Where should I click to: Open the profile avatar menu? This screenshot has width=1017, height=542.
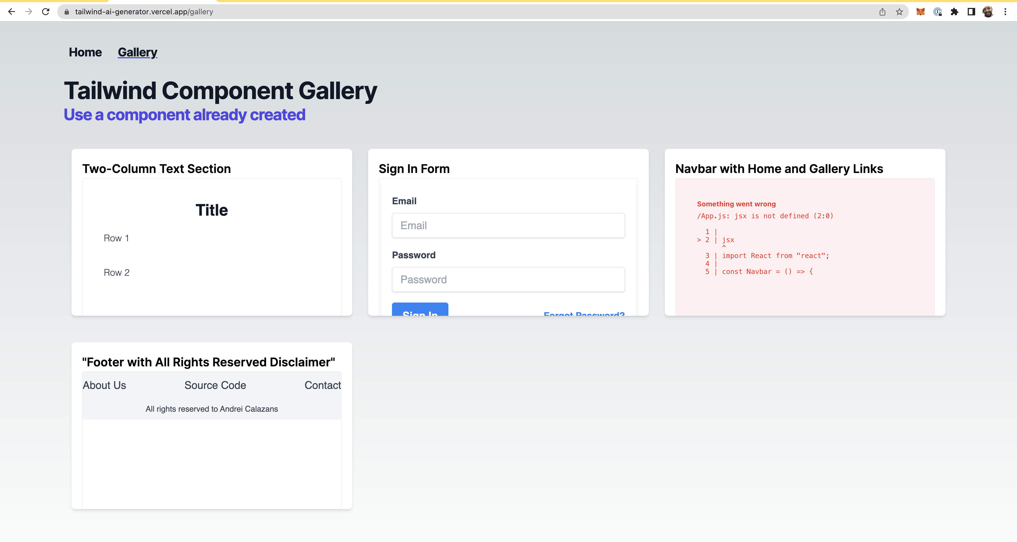(988, 12)
